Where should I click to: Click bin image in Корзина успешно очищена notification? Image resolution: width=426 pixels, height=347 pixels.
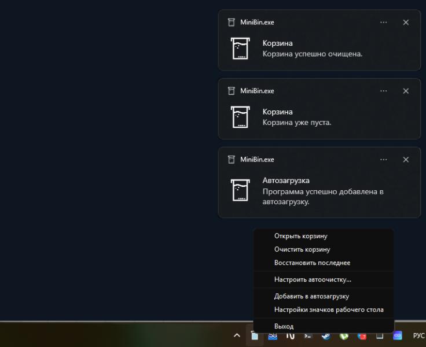[240, 49]
